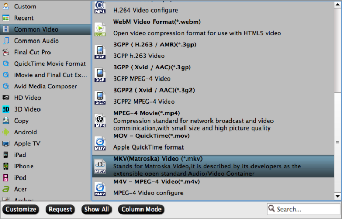Click the QuickTime Movie Format icon
Viewport: 342px width, 219px height.
(6, 64)
